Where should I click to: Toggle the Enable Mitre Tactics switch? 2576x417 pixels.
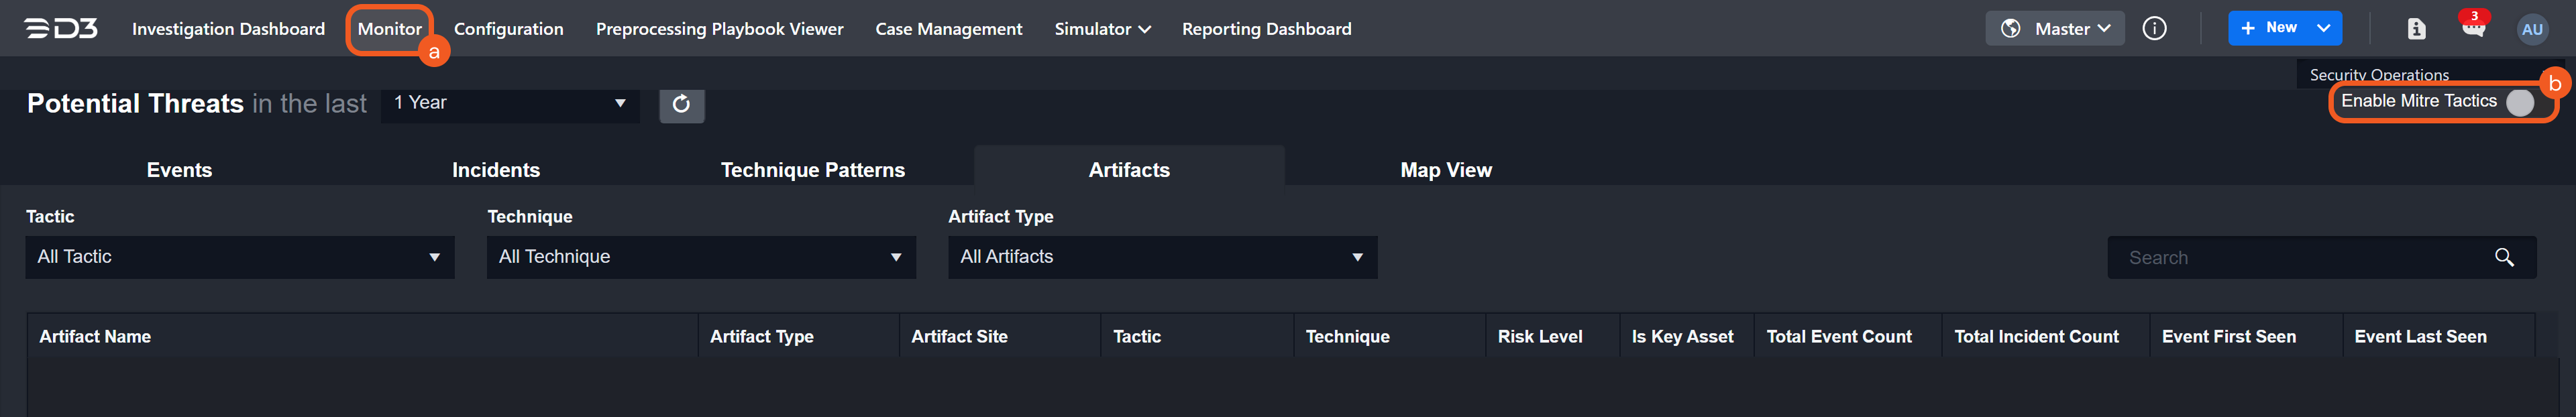[2519, 102]
